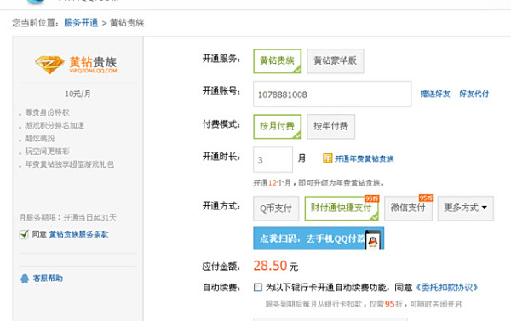Select Q币支付 payment method
The height and width of the screenshot is (321, 511).
(x=276, y=209)
